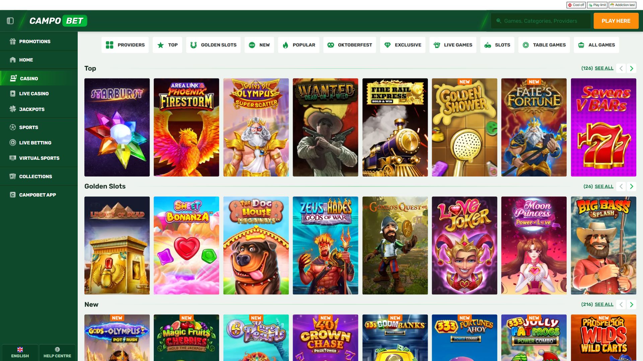Go to Home in the sidebar

coord(39,60)
